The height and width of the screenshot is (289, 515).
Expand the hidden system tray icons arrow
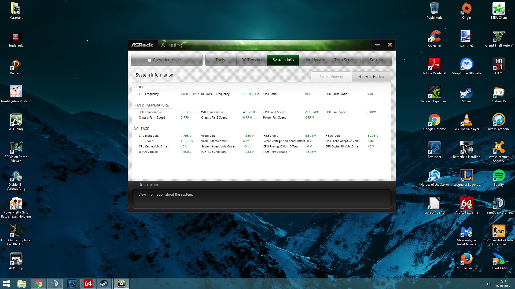tap(482, 284)
